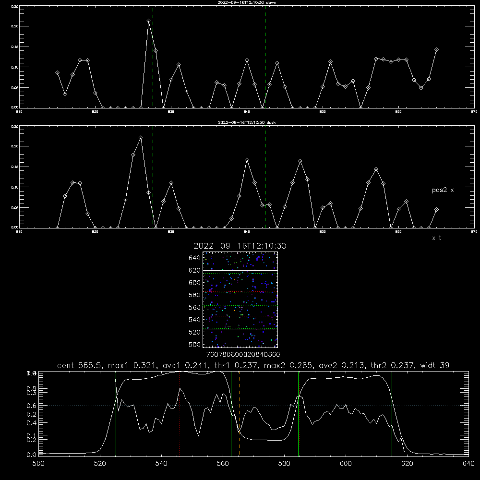This screenshot has height=480, width=480.
Task: Click the highest diamond marker in the dusk plot
Action: 141,138
